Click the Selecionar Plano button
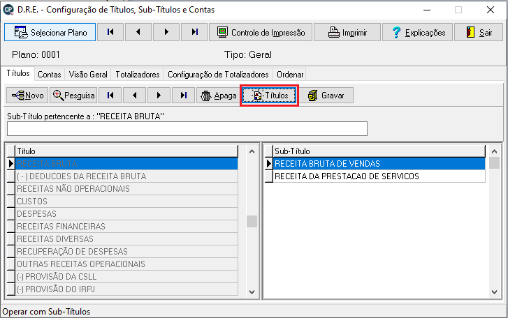 point(50,32)
